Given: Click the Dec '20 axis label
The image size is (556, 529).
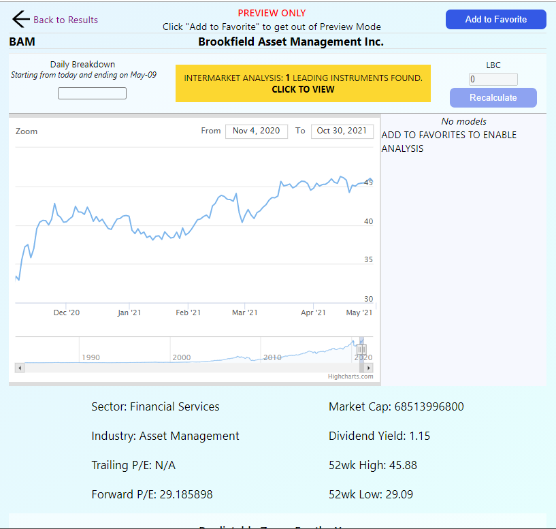Looking at the screenshot, I should tap(67, 312).
